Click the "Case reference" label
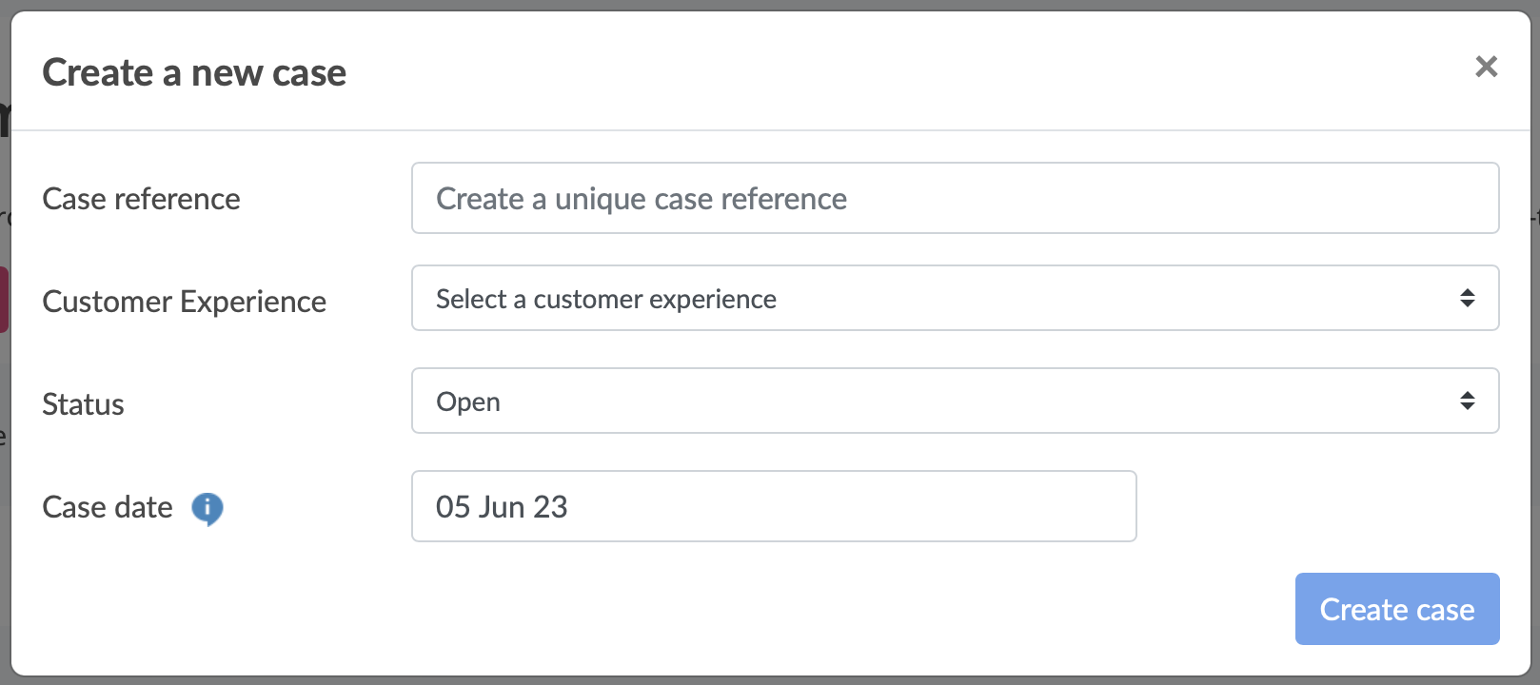The height and width of the screenshot is (685, 1540). [141, 199]
